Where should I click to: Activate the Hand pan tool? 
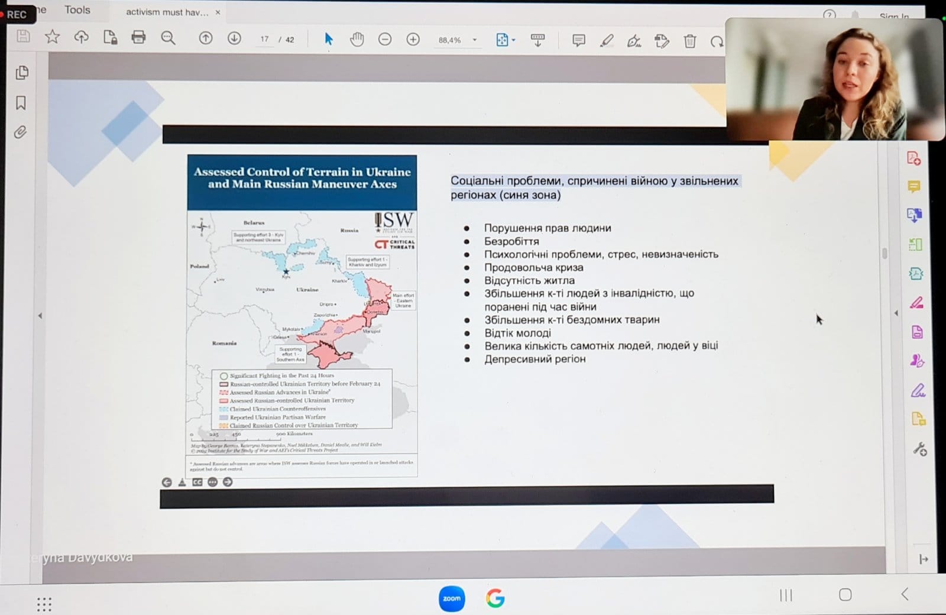[357, 40]
